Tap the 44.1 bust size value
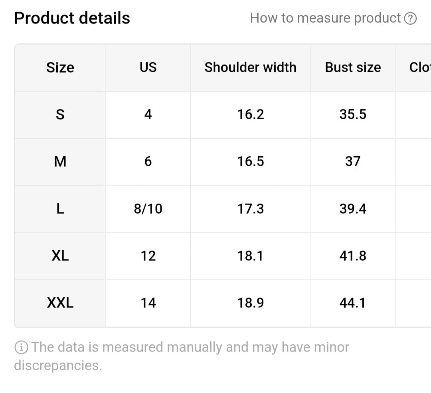Screen dimensions: 431x393 click(353, 303)
